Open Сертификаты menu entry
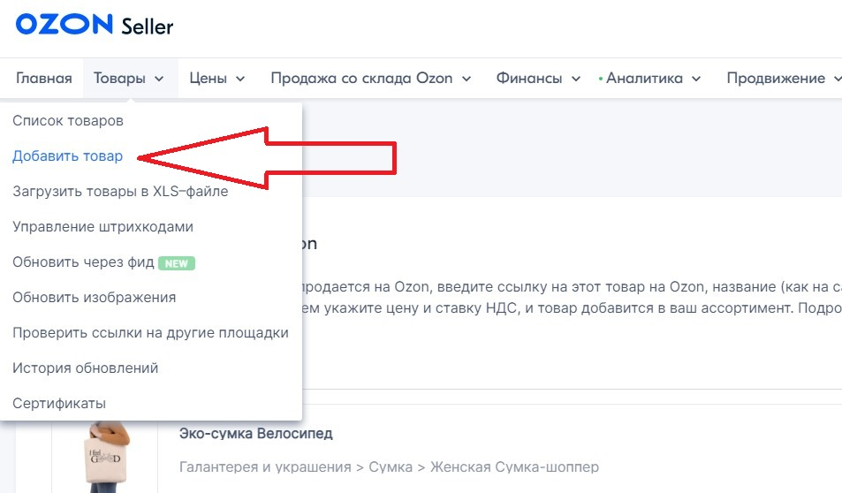 tap(59, 403)
